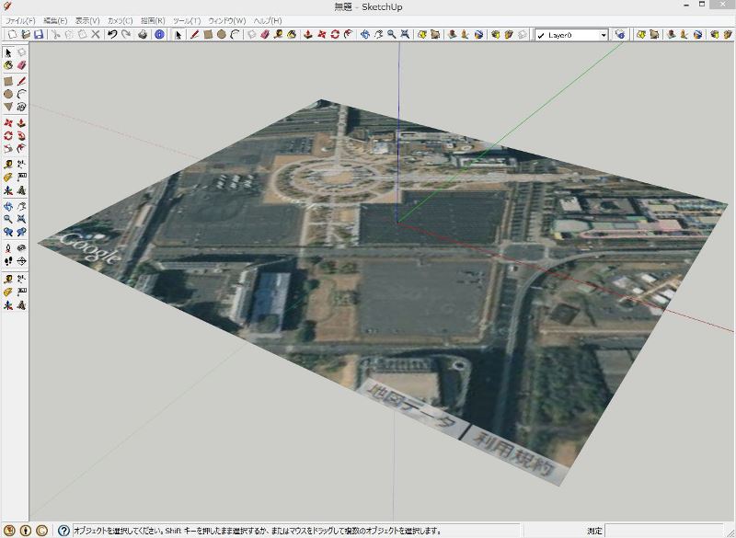Click the Redo arrow icon
This screenshot has width=736, height=538.
126,35
